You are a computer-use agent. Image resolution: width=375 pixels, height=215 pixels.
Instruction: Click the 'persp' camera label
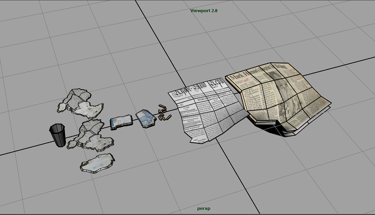[x=204, y=209]
